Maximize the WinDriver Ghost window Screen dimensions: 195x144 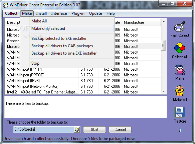click(x=172, y=4)
